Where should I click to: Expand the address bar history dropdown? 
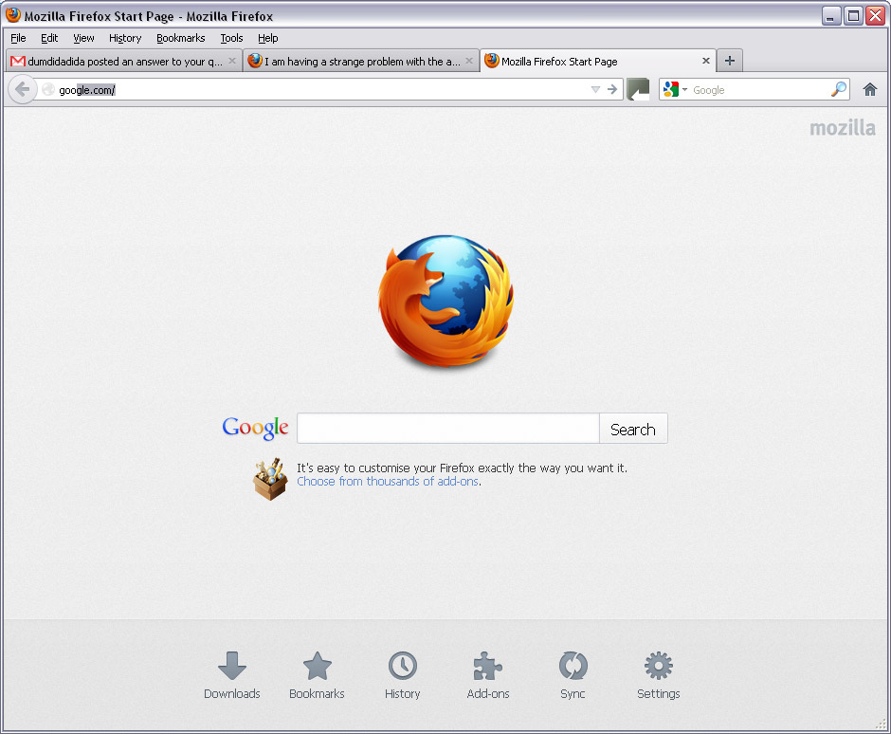pos(595,89)
